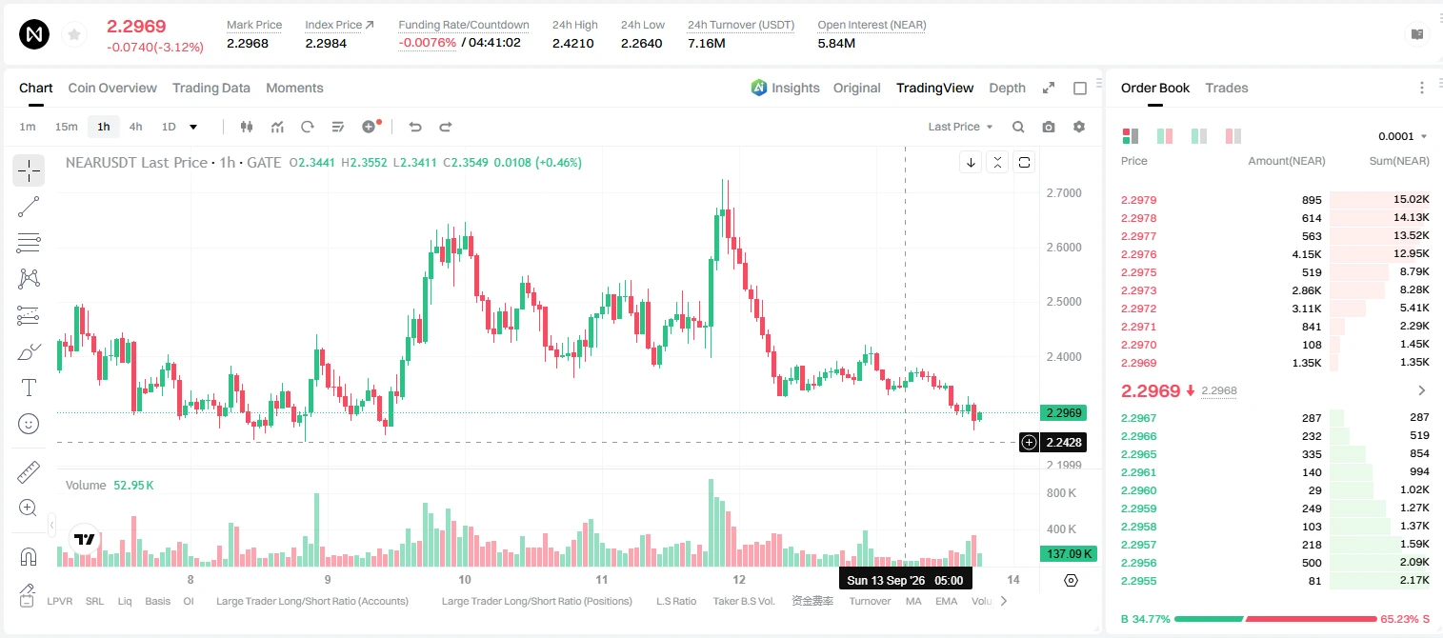Click the 2.2976 ask price row
This screenshot has height=638, width=1443.
(x=1275, y=254)
